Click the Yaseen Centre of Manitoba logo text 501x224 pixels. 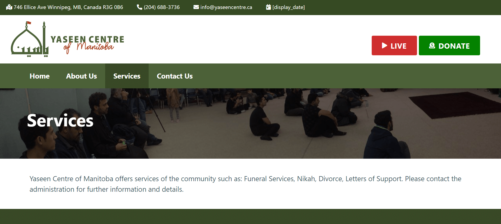click(87, 44)
